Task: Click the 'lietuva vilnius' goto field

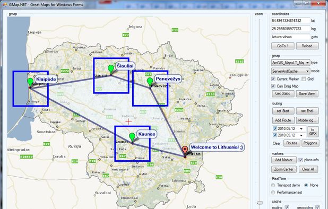Action: (x=290, y=37)
